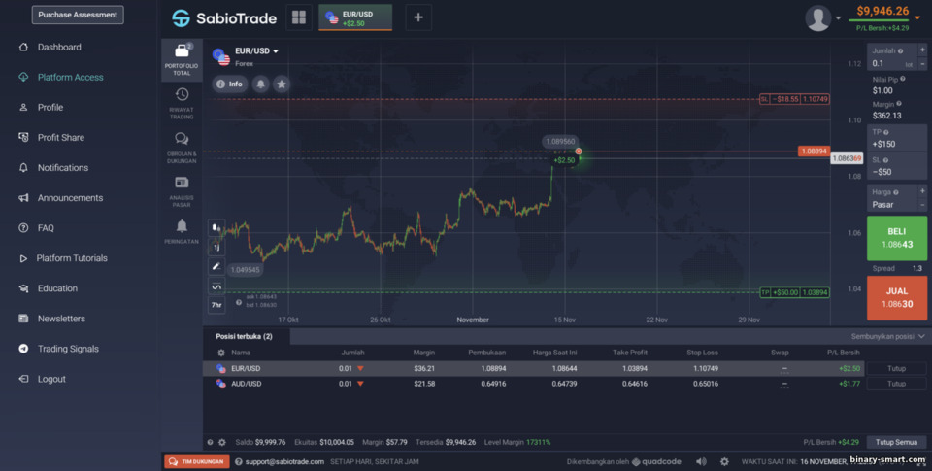Open positions table column settings gear
This screenshot has height=471, width=932.
221,353
